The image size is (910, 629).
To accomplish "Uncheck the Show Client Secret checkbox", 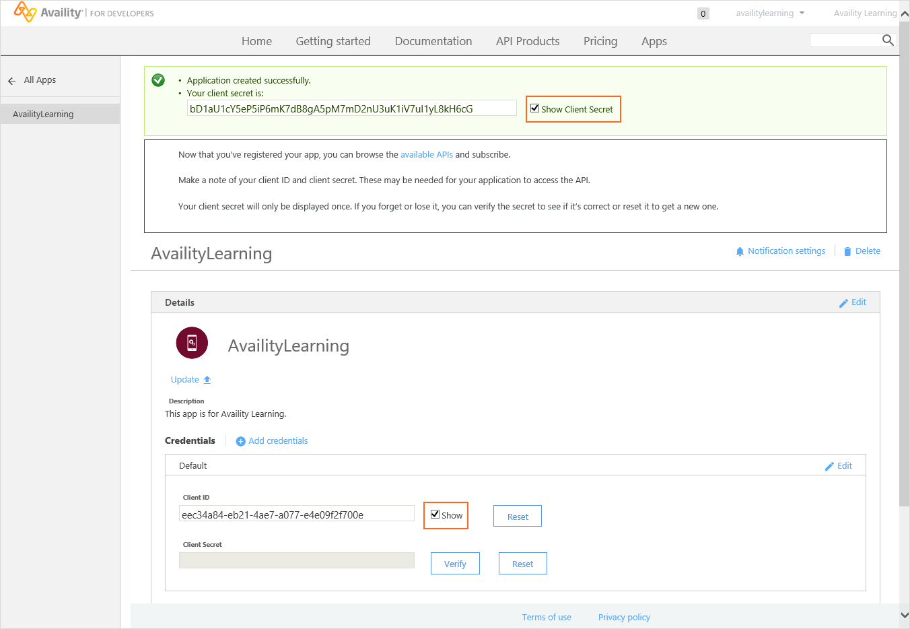I will [534, 108].
